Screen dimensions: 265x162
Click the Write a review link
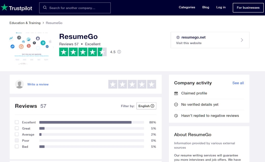(x=38, y=84)
